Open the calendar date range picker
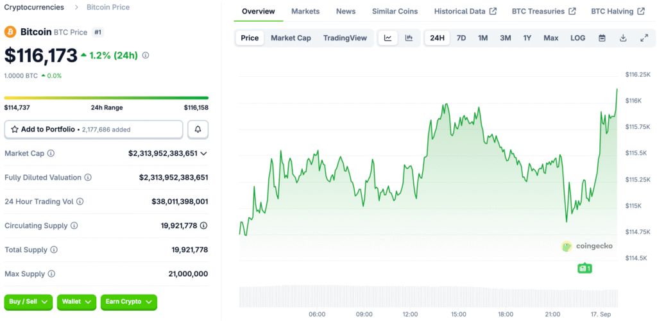Screen dimensions: 657x321 [x=602, y=38]
